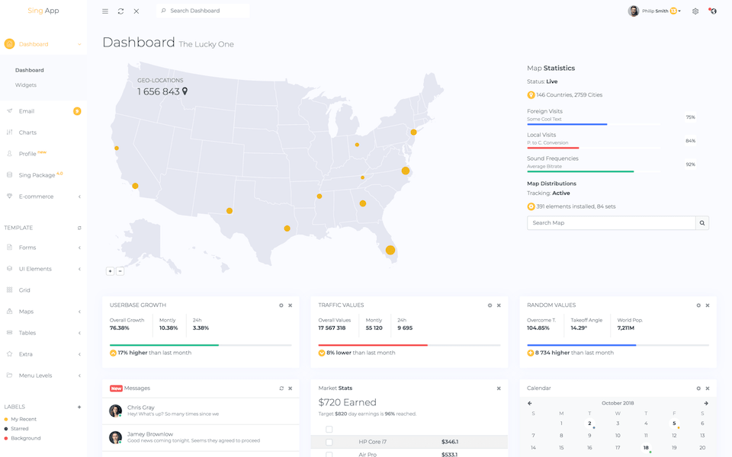Go to next month in calendar
Screen dimensions: 732x457
[706, 403]
